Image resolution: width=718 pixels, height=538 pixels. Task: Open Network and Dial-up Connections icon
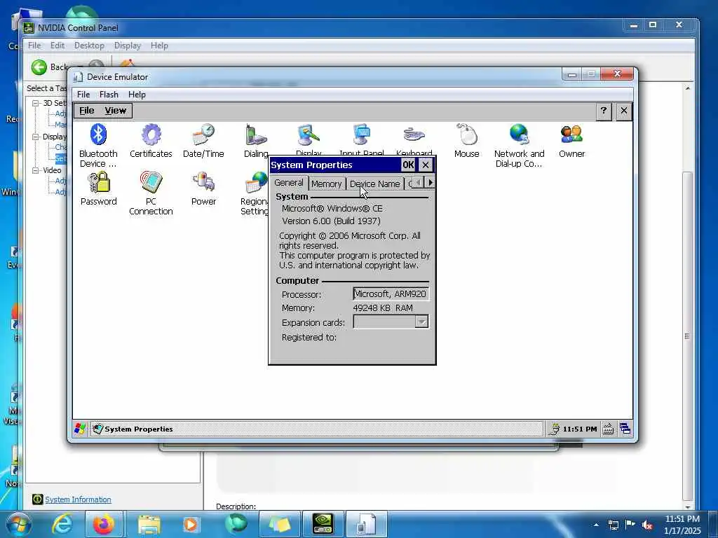click(520, 134)
